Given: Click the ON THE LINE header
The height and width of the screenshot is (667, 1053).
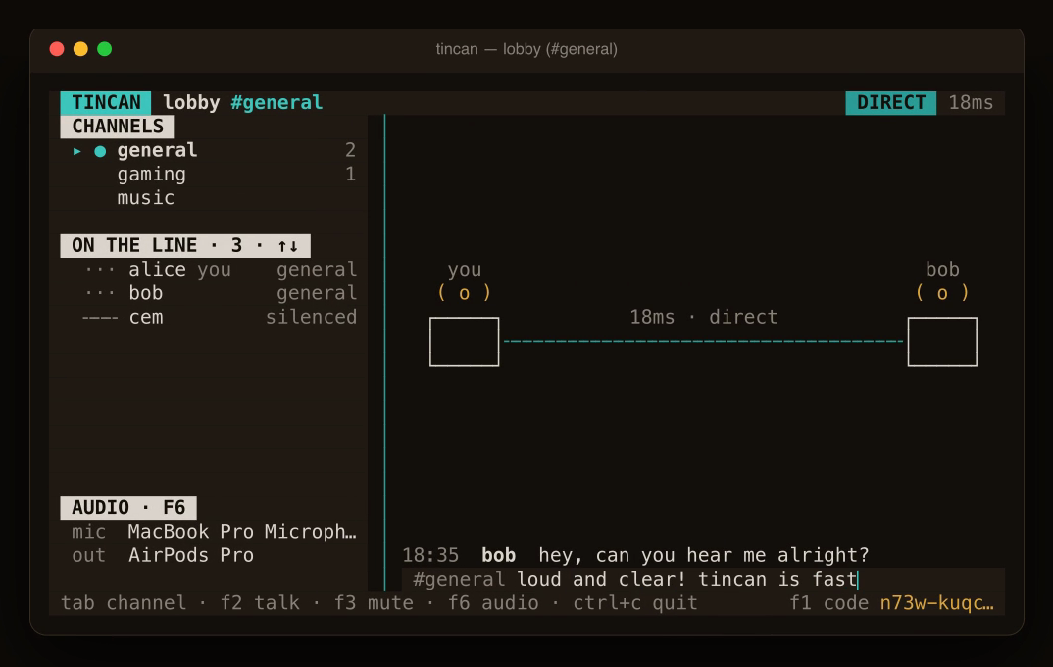Looking at the screenshot, I should tap(185, 246).
